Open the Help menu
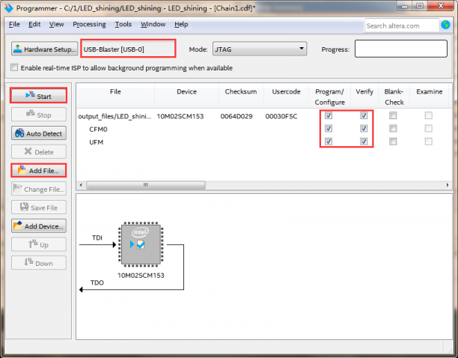Viewport: 458px width, 358px height. tap(181, 24)
